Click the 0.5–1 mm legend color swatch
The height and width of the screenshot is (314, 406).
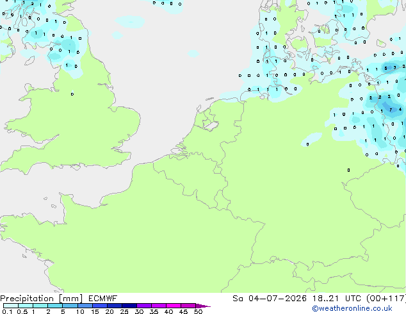(x=26, y=306)
